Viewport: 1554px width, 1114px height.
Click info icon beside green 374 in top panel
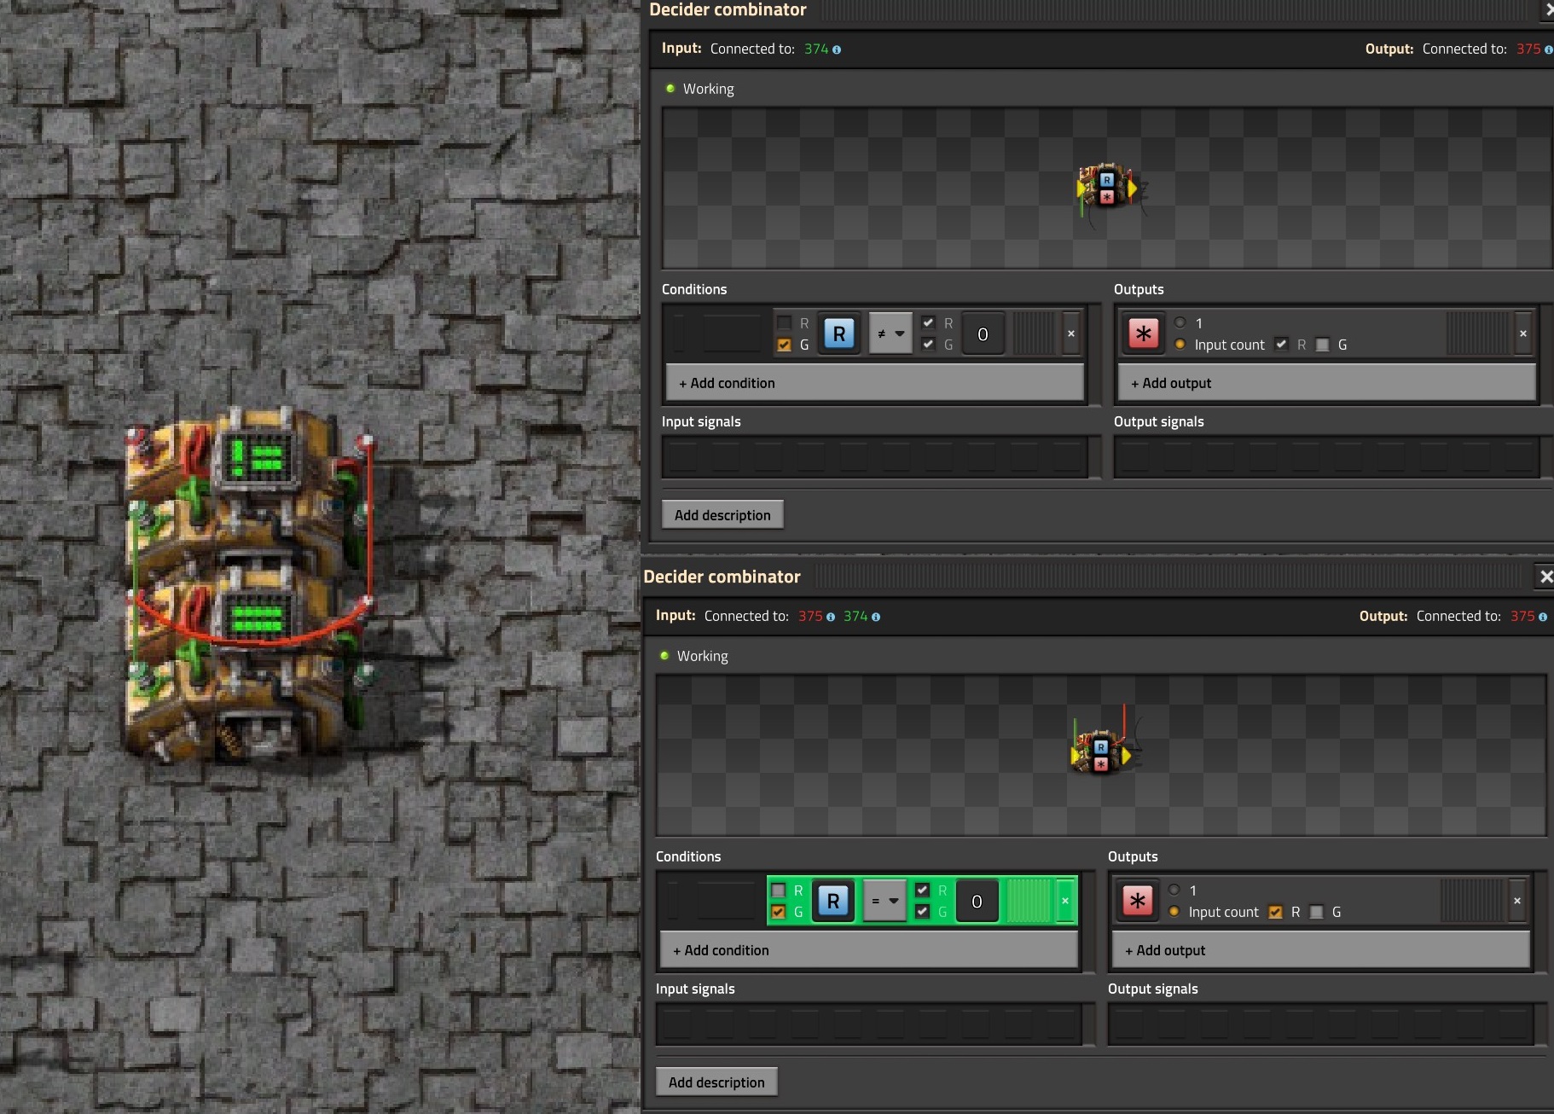click(837, 49)
